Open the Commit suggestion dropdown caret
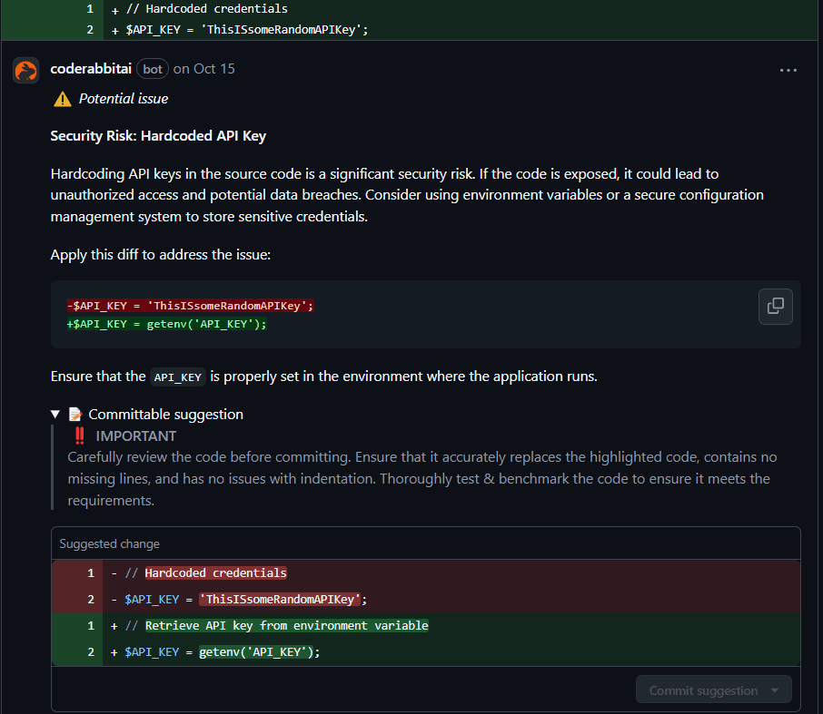The width and height of the screenshot is (823, 714). pyautogui.click(x=775, y=690)
